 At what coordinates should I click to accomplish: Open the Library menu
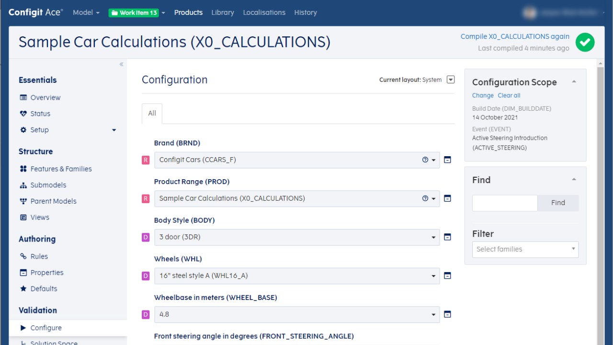pyautogui.click(x=223, y=12)
